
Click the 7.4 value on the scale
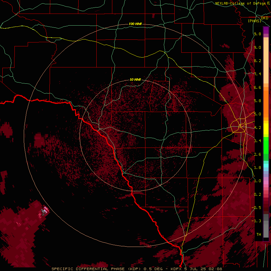coord(257,74)
